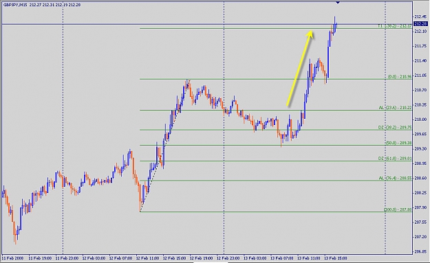Click the 210.00 price axis label
Viewport: 430px width, 263px height.
click(x=420, y=119)
